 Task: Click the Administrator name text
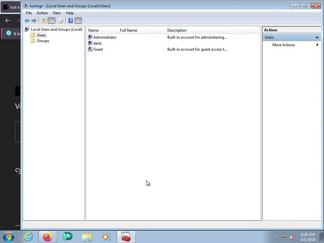point(105,37)
